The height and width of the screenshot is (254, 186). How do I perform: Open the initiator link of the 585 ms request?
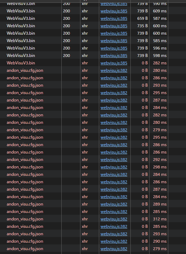(114, 41)
